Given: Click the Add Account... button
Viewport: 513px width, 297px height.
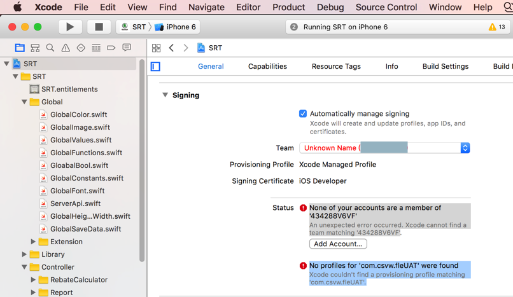Looking at the screenshot, I should tap(338, 244).
